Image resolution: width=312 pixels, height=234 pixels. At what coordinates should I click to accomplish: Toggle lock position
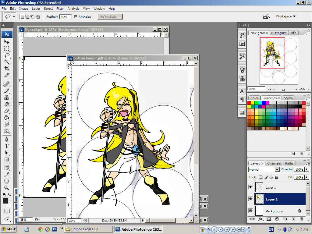[x=271, y=177]
